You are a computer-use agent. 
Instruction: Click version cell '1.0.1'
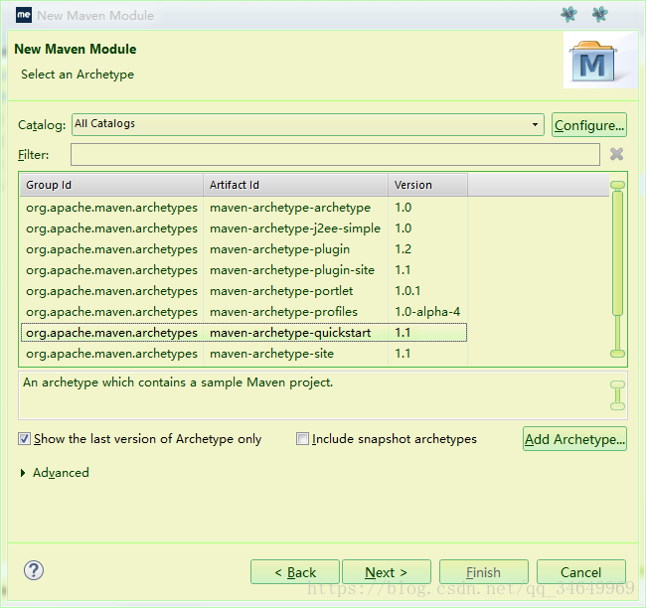coord(407,291)
